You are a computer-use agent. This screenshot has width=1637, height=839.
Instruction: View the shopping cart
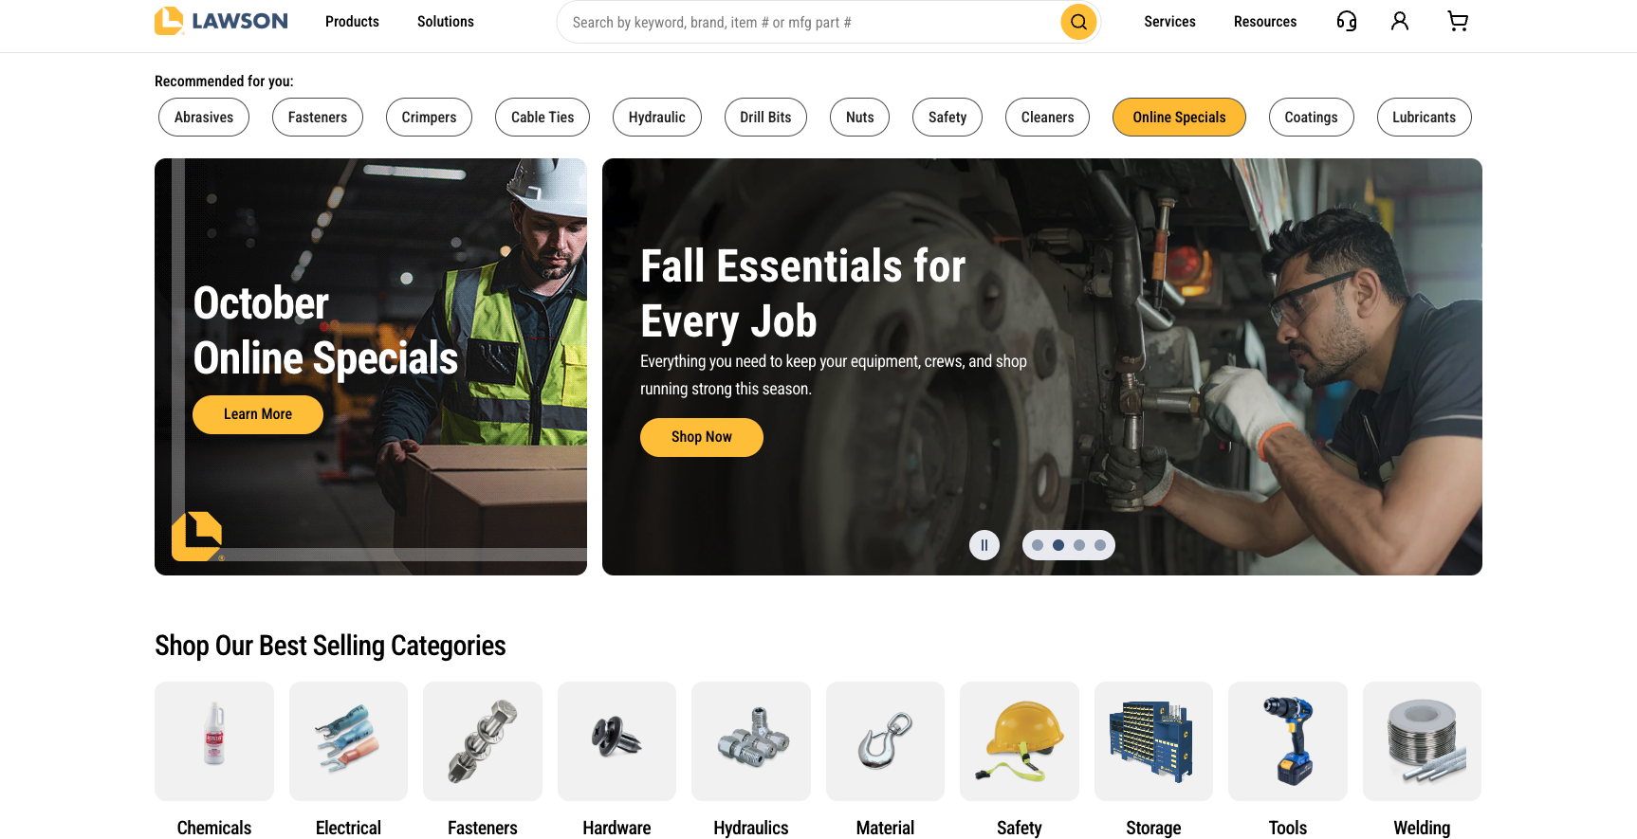(1458, 21)
